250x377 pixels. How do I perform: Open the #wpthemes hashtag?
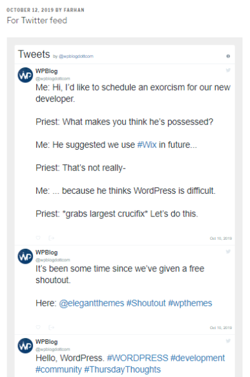click(190, 303)
